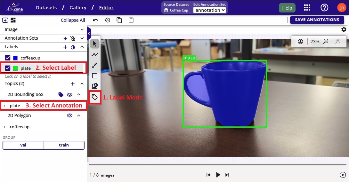Select the rectangle bounding box tool

tap(95, 76)
